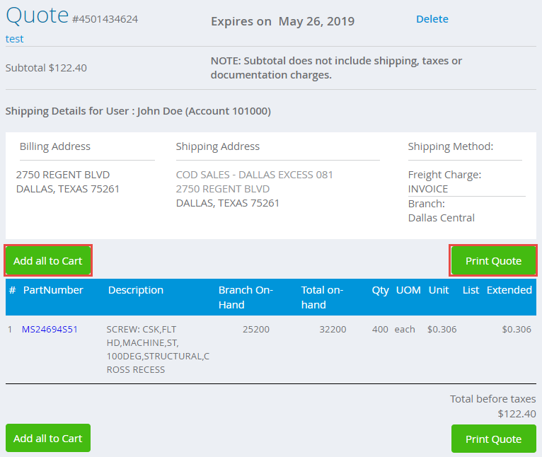
Task: Click the COD SALES shipping address line
Action: coord(254,175)
